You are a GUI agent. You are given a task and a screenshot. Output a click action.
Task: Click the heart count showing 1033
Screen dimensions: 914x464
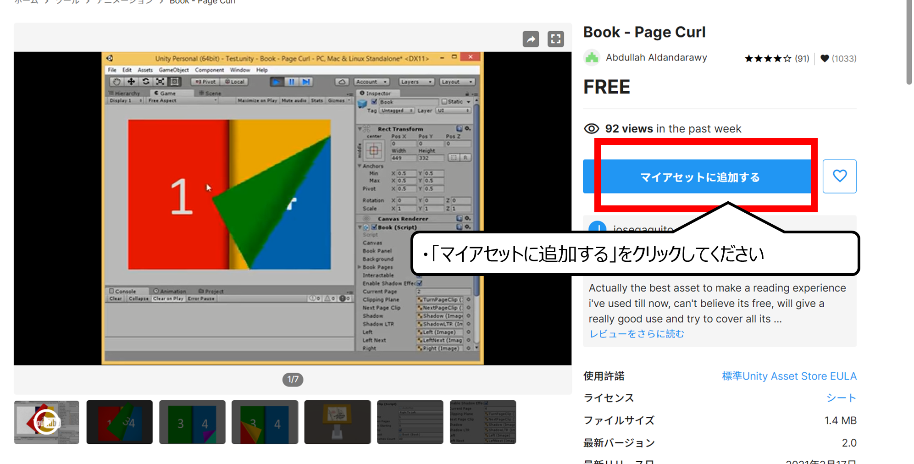pos(838,58)
